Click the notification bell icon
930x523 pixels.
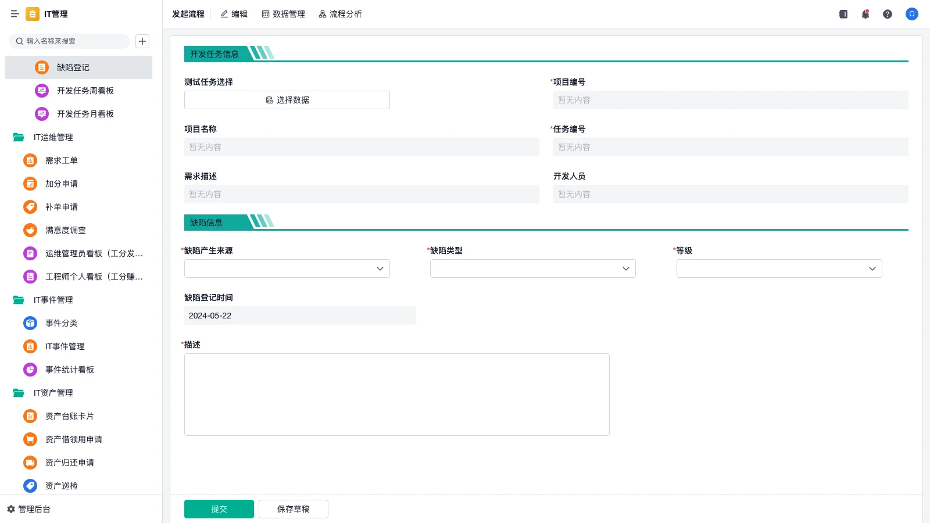click(x=865, y=14)
